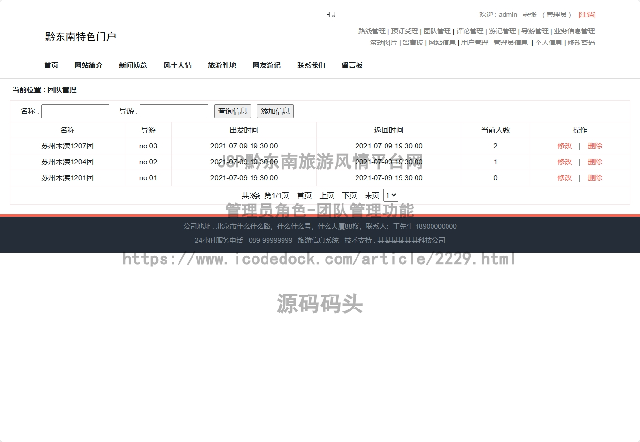This screenshot has height=442, width=640.
Task: Open 游记管理 admin link
Action: point(502,31)
